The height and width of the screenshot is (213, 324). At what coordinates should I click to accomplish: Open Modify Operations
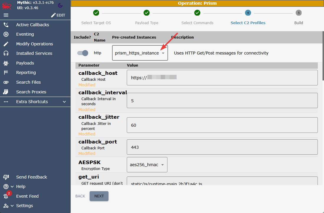34,44
